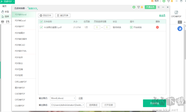Click the start page number field

pos(97,27)
